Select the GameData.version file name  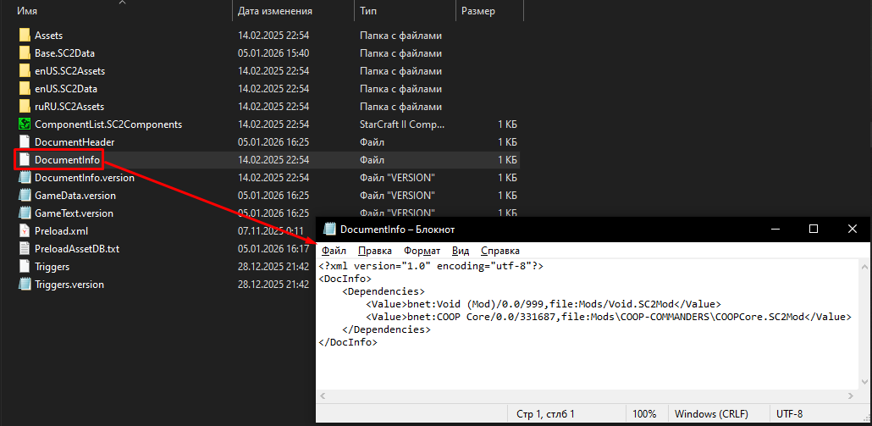point(75,196)
